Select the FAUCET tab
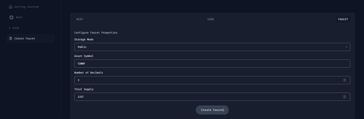The width and height of the screenshot is (364, 119). (x=343, y=19)
